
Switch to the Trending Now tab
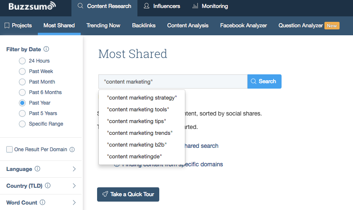click(x=103, y=25)
